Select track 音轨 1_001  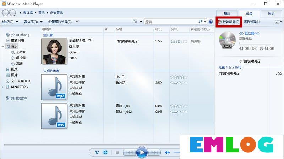124,106
